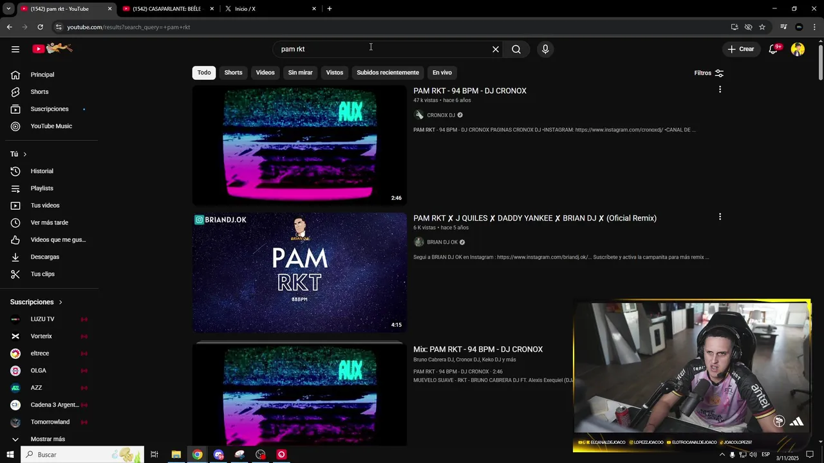Image resolution: width=824 pixels, height=463 pixels.
Task: Start voice search with the microphone
Action: (545, 49)
